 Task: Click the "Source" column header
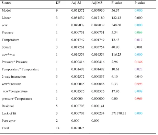click(7, 3)
